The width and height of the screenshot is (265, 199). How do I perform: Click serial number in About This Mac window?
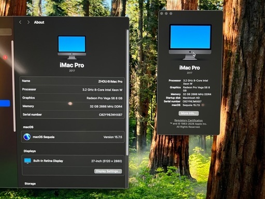pos(192,102)
